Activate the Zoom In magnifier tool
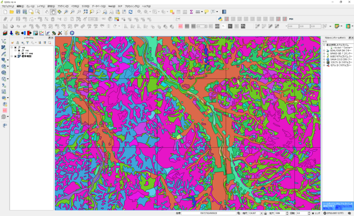 tap(66, 12)
